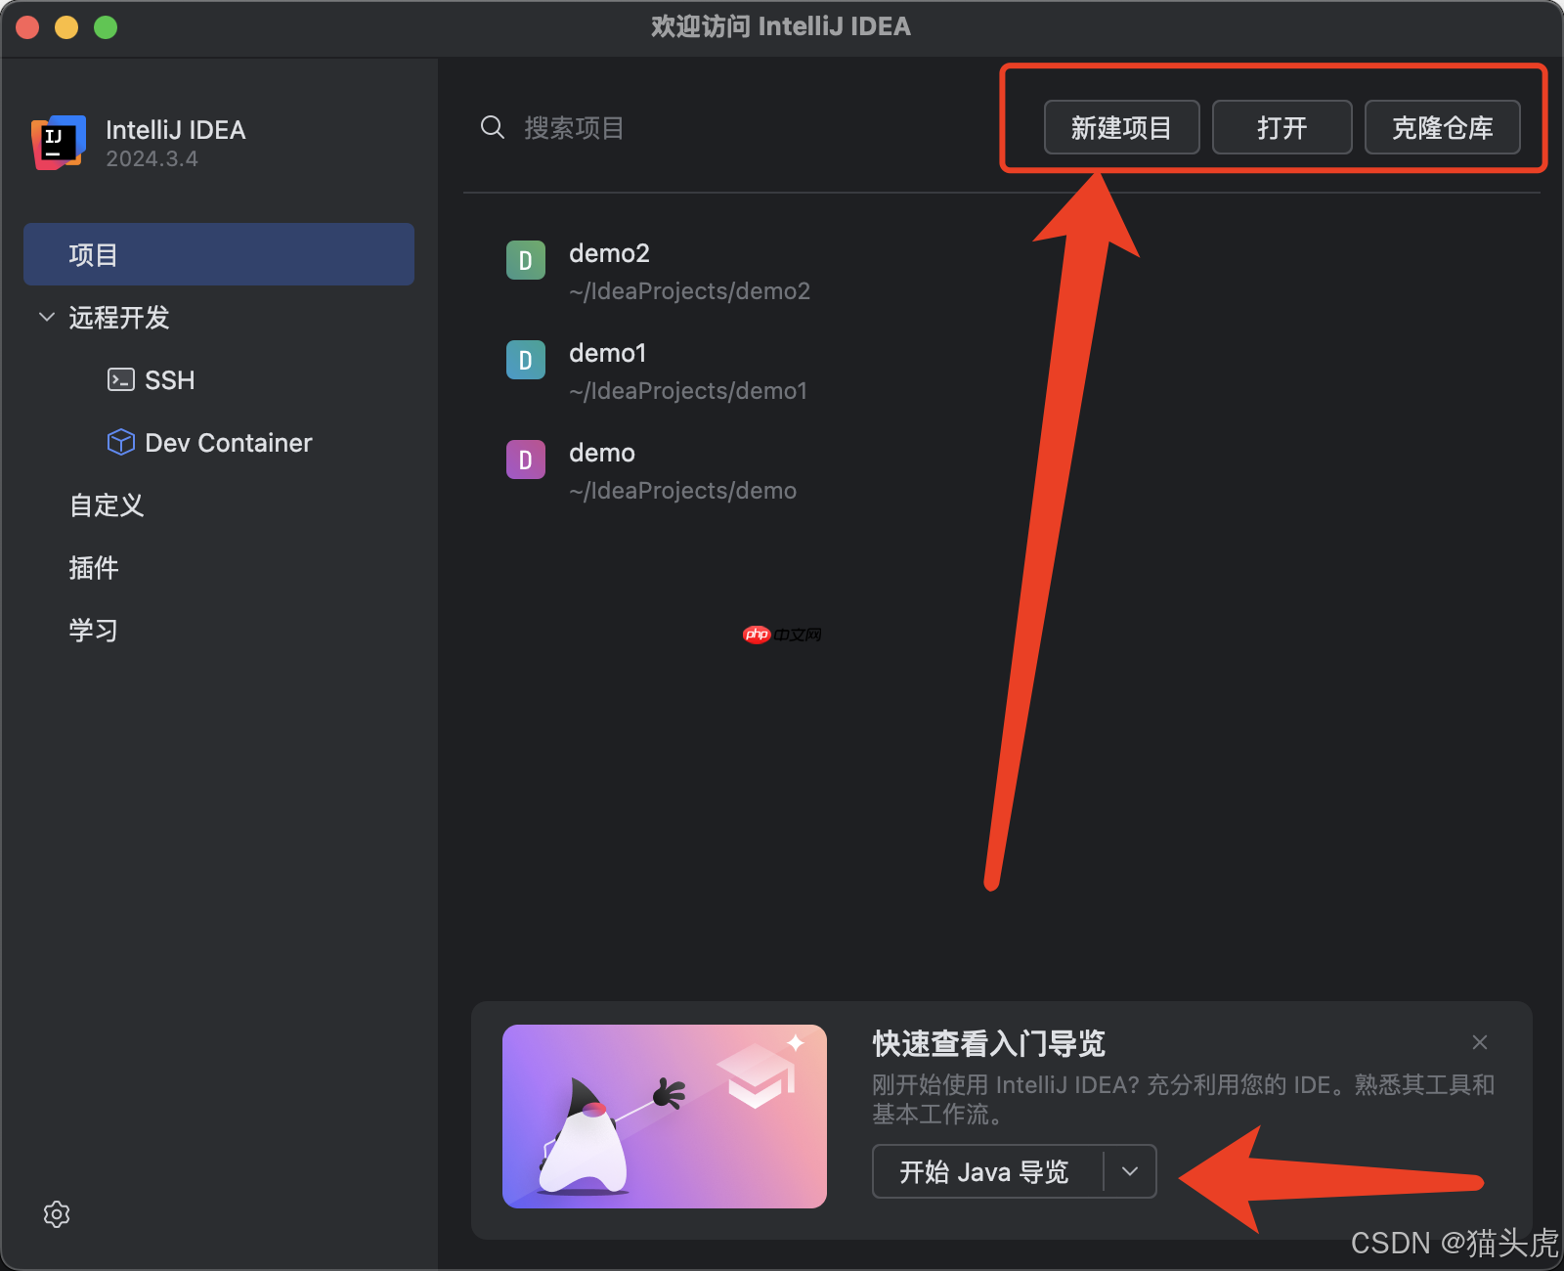Open the 远程开发 section

click(119, 317)
